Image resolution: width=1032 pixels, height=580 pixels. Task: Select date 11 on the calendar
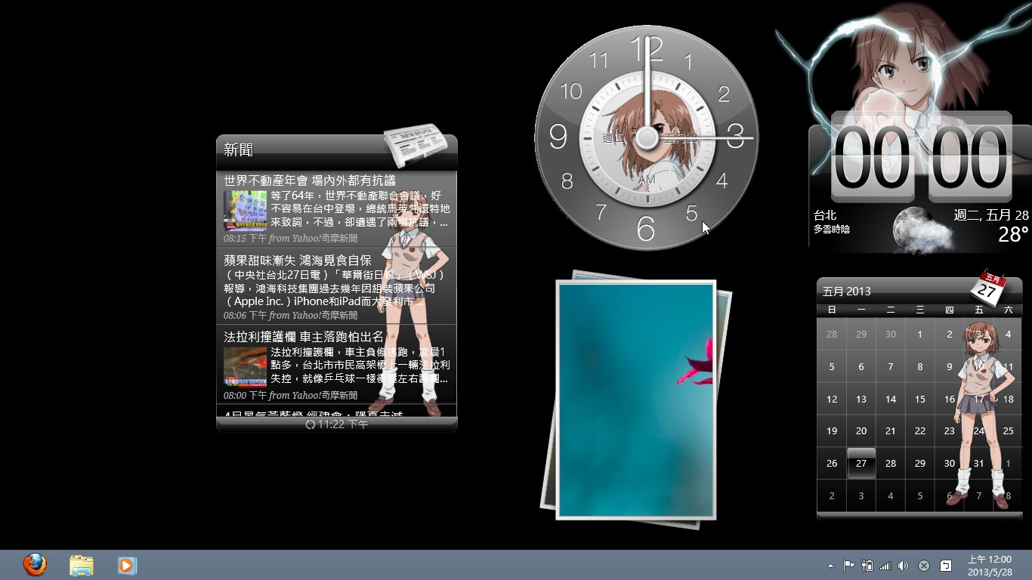click(1008, 366)
